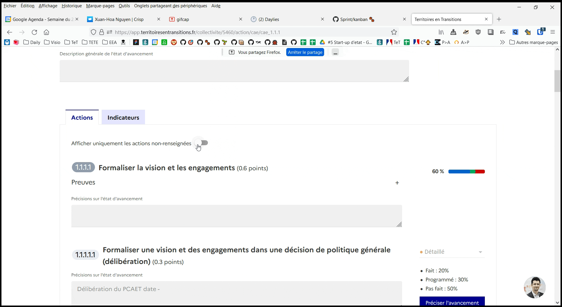The width and height of the screenshot is (562, 307).
Task: Reload the current page
Action: pos(34,32)
